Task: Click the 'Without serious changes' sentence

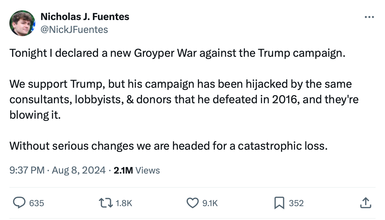Action: point(169,146)
